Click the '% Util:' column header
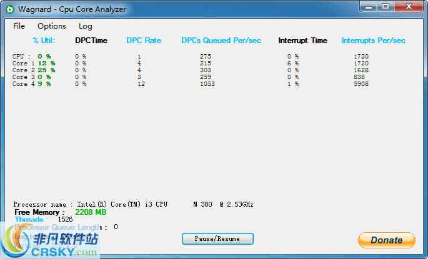428x259 pixels. click(44, 40)
